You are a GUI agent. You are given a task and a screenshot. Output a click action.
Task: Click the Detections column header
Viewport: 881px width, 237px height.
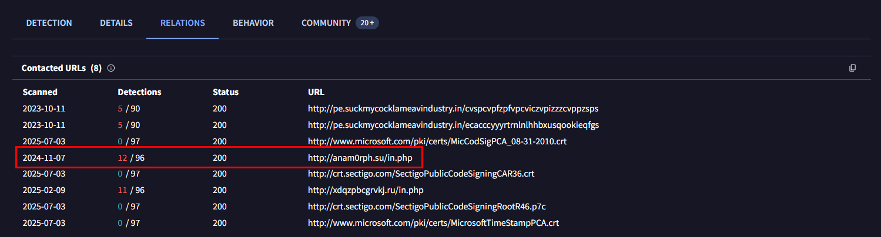139,92
